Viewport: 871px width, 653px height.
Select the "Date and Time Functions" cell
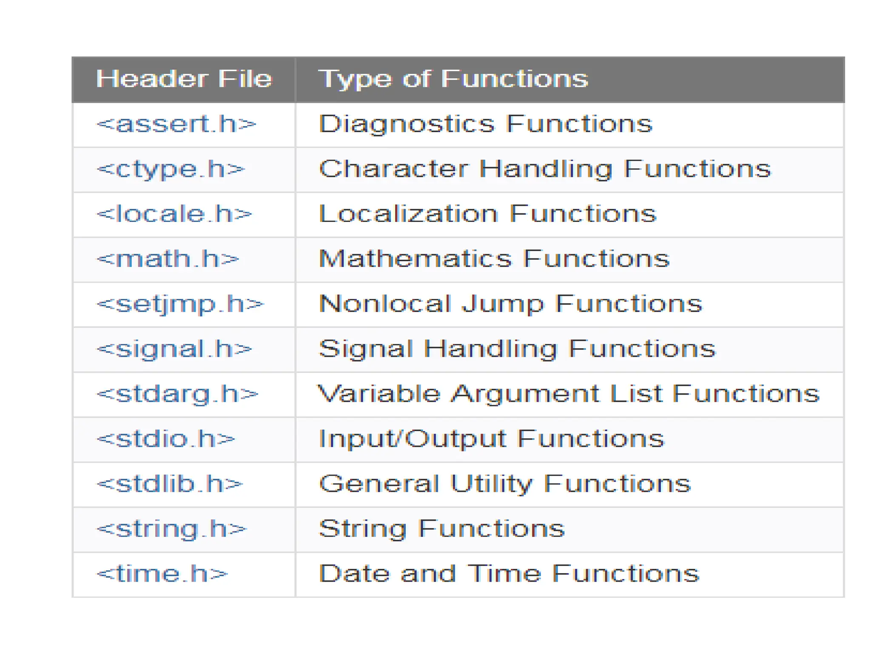click(509, 574)
